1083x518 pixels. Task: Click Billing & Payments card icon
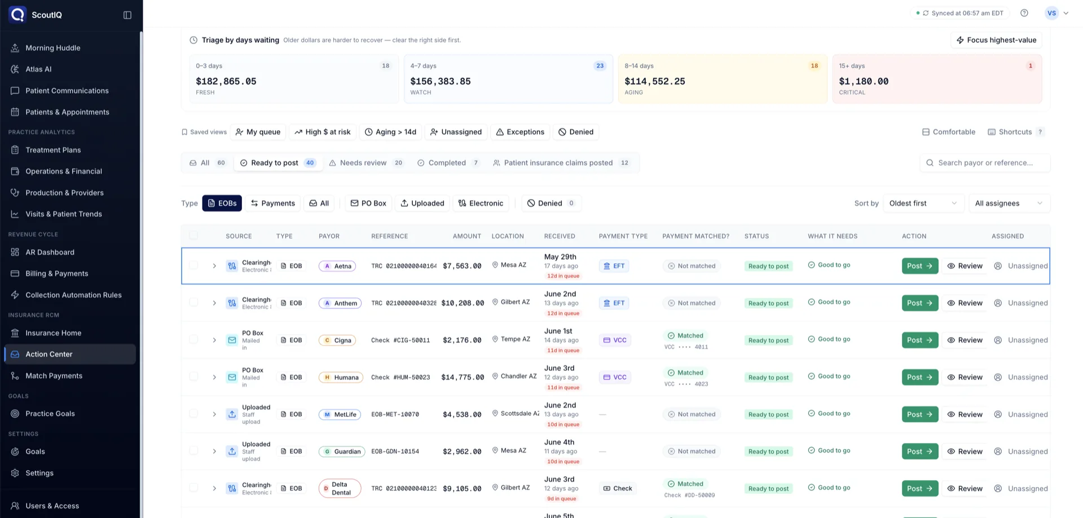coord(15,273)
